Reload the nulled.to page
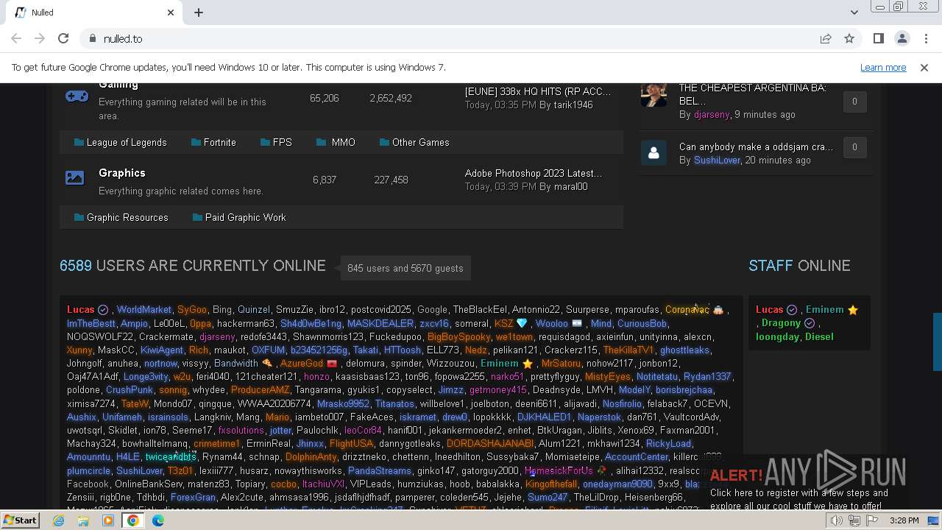 pyautogui.click(x=63, y=38)
